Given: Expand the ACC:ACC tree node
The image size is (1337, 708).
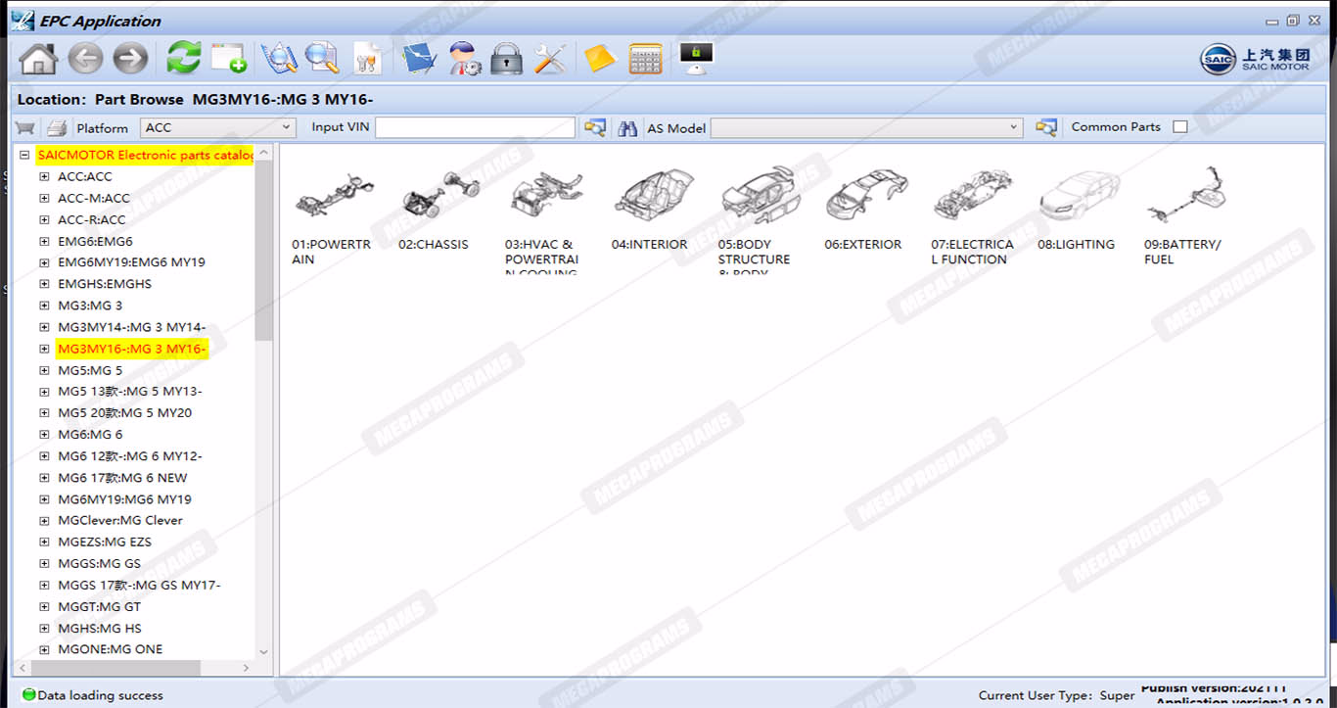Looking at the screenshot, I should point(44,176).
